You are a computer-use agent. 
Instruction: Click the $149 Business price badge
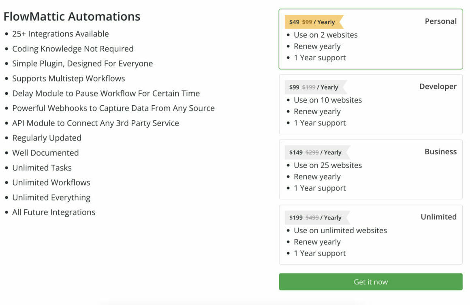pyautogui.click(x=313, y=152)
